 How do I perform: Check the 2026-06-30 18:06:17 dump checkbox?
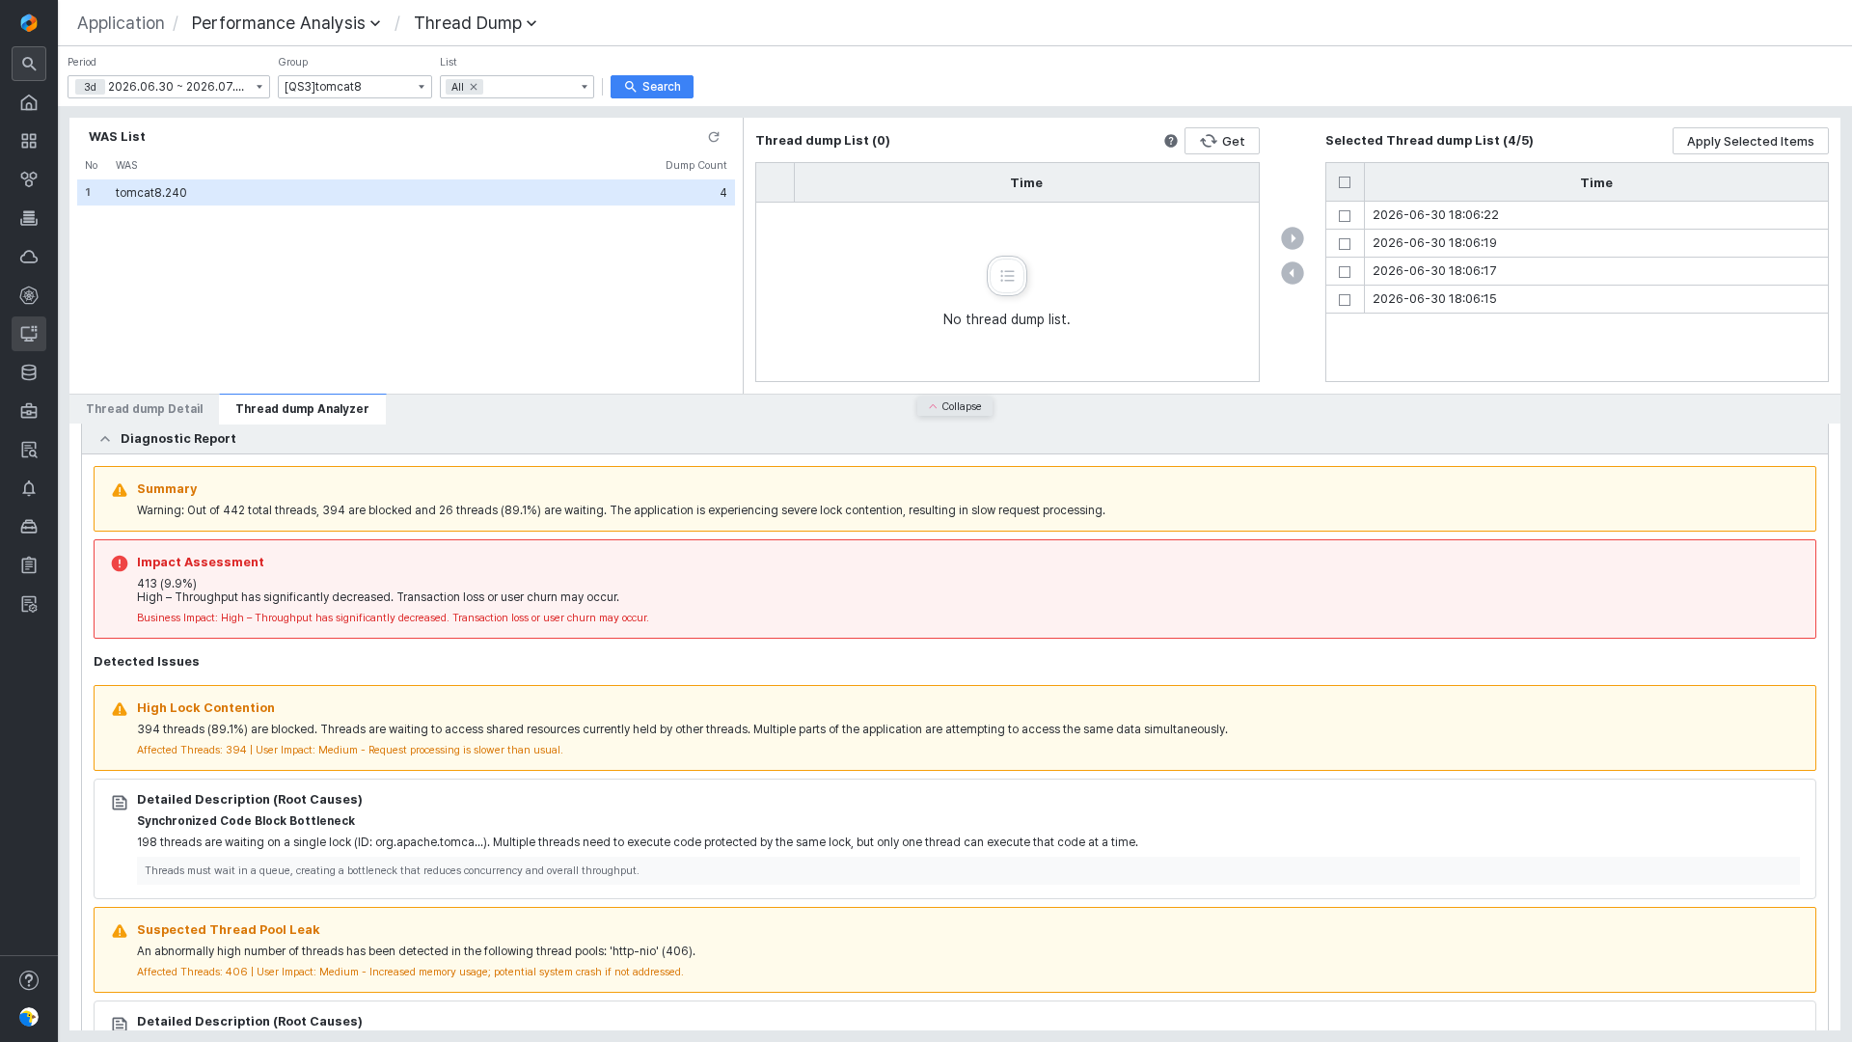(x=1345, y=272)
